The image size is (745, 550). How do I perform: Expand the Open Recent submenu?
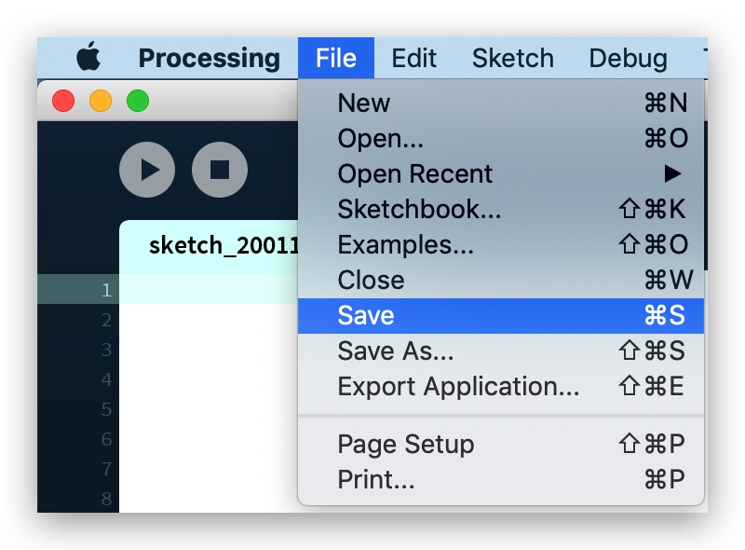click(501, 173)
